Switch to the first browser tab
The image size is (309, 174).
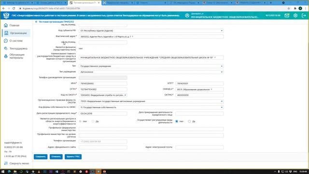pos(18,3)
